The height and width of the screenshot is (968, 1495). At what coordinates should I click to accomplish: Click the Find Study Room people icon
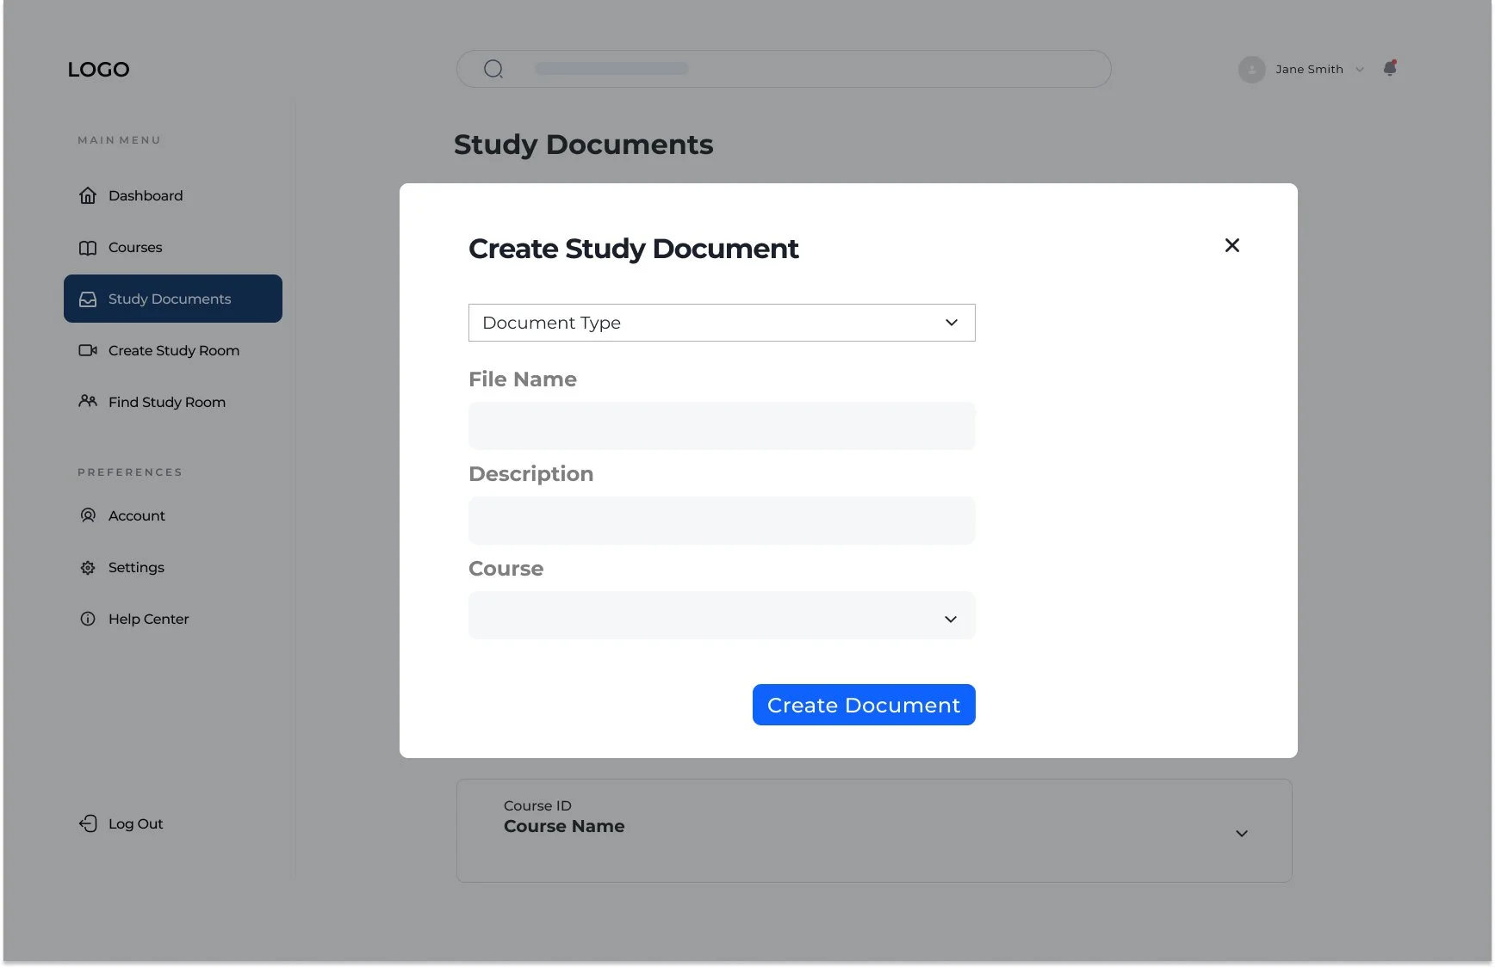point(89,402)
